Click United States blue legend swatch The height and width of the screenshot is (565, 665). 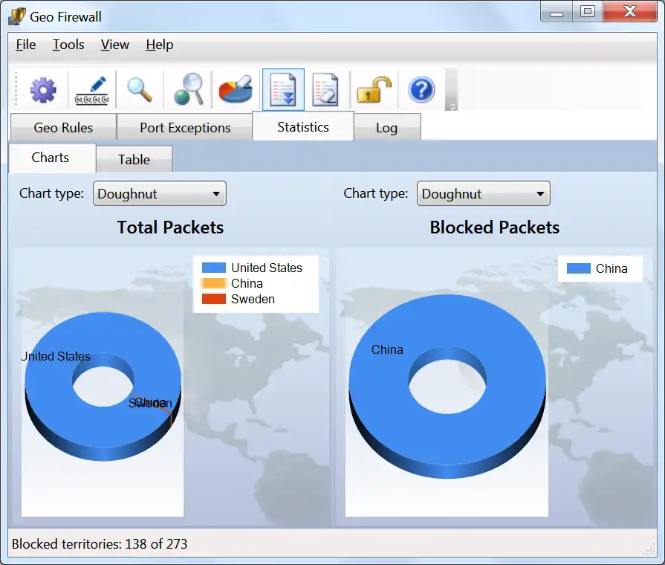coord(214,268)
